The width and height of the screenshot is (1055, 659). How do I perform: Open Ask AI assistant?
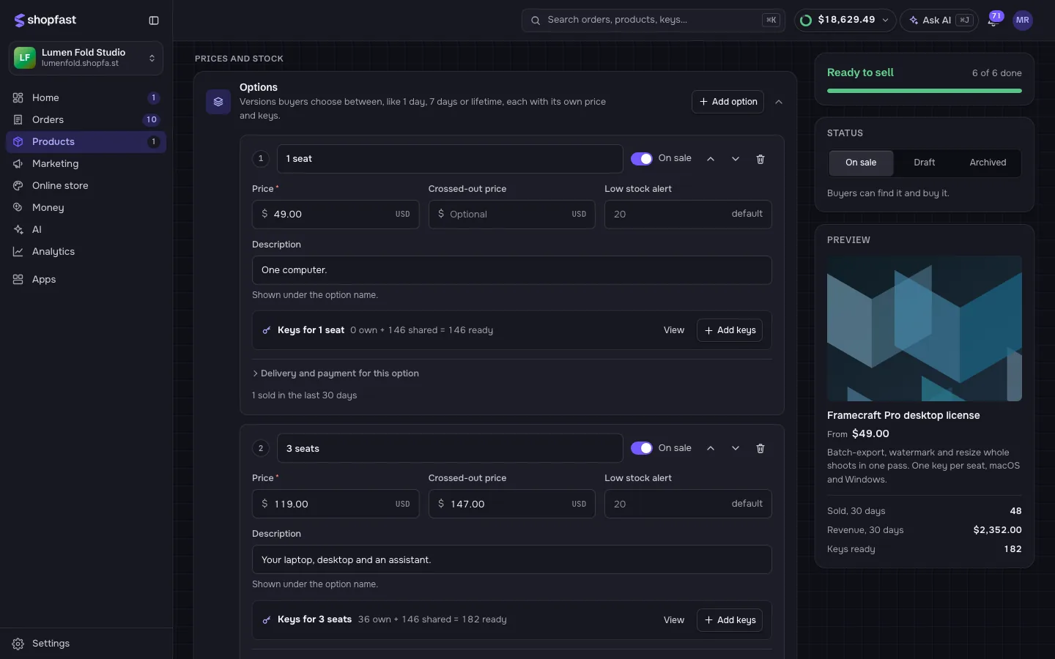click(x=940, y=21)
